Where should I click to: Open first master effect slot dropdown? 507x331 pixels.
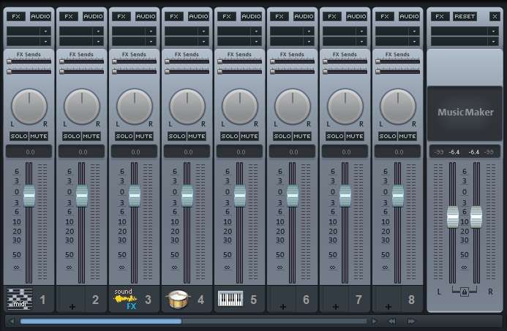click(493, 31)
